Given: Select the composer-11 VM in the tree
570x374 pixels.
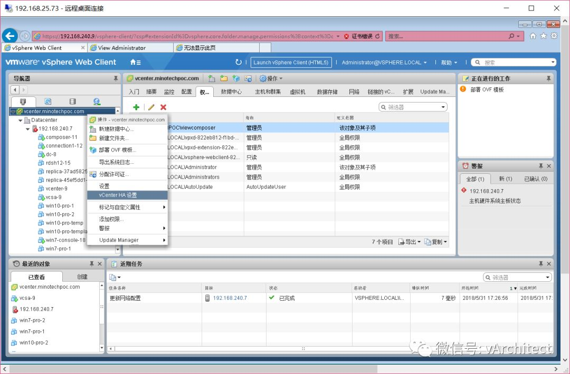Looking at the screenshot, I should click(61, 137).
